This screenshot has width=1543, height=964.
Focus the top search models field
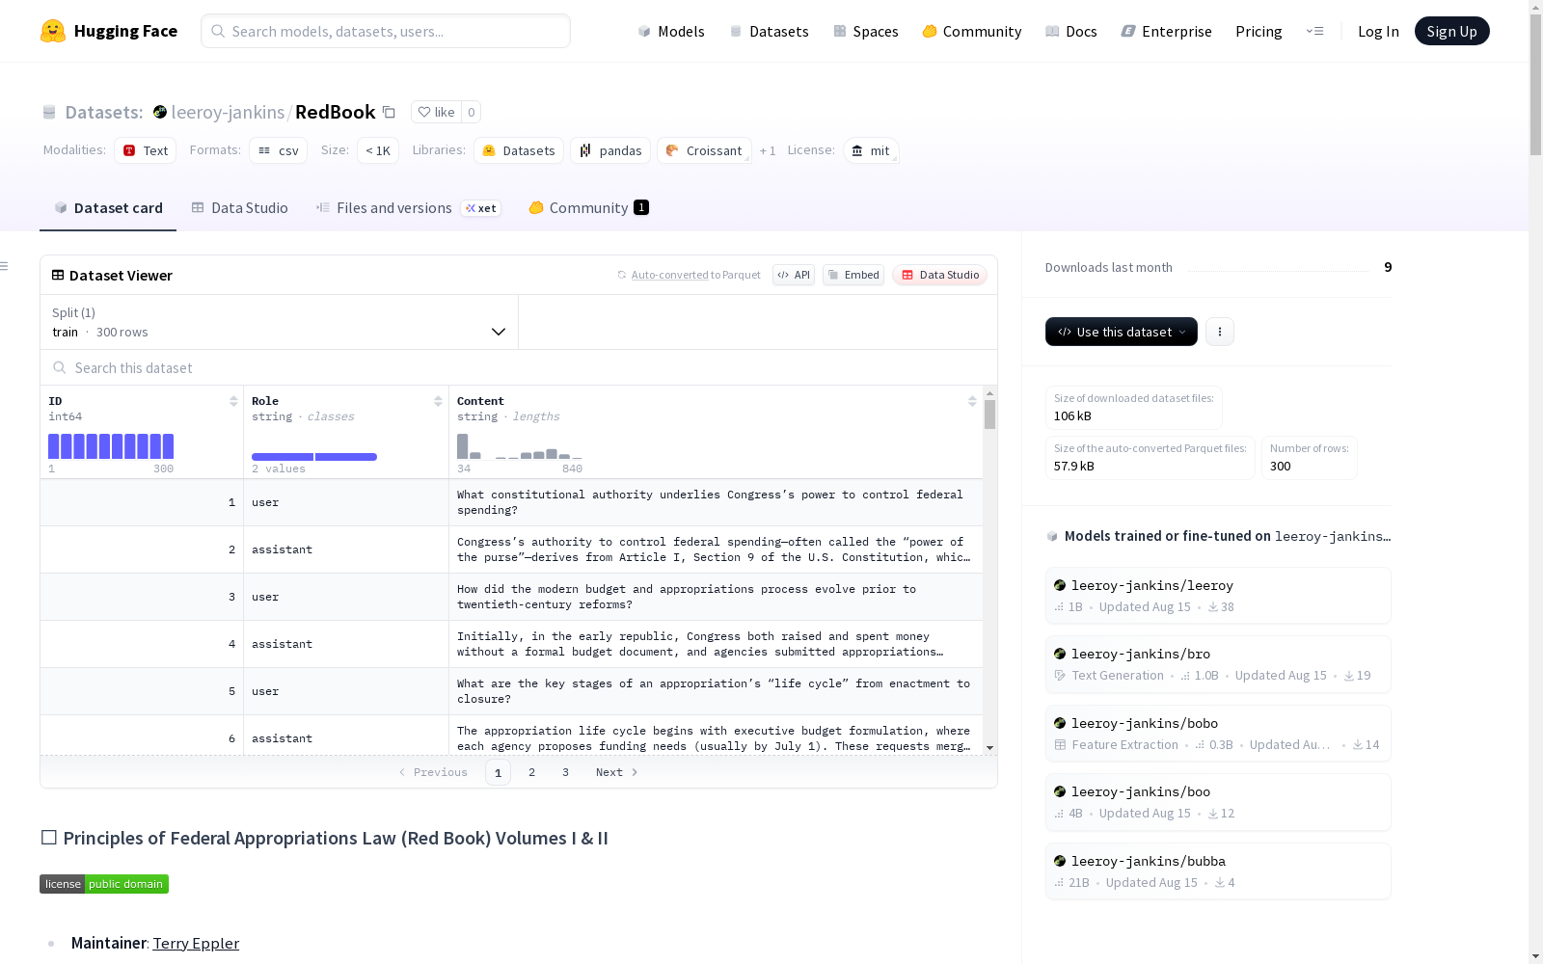pyautogui.click(x=386, y=31)
